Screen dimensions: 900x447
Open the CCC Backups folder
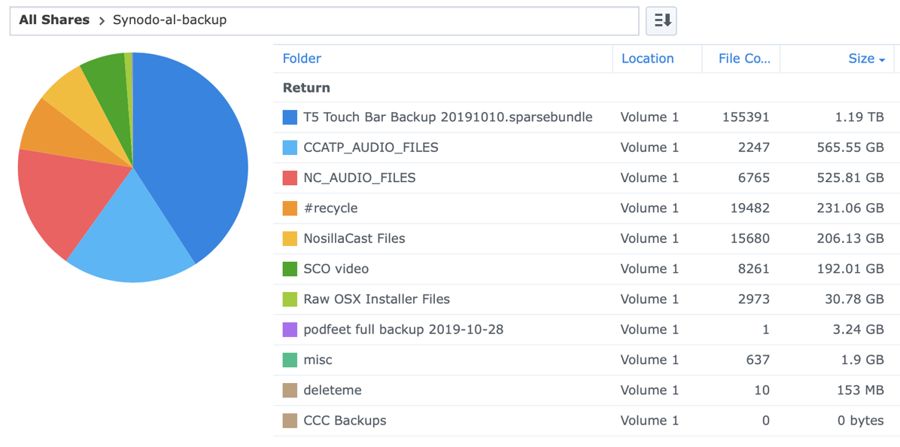345,421
